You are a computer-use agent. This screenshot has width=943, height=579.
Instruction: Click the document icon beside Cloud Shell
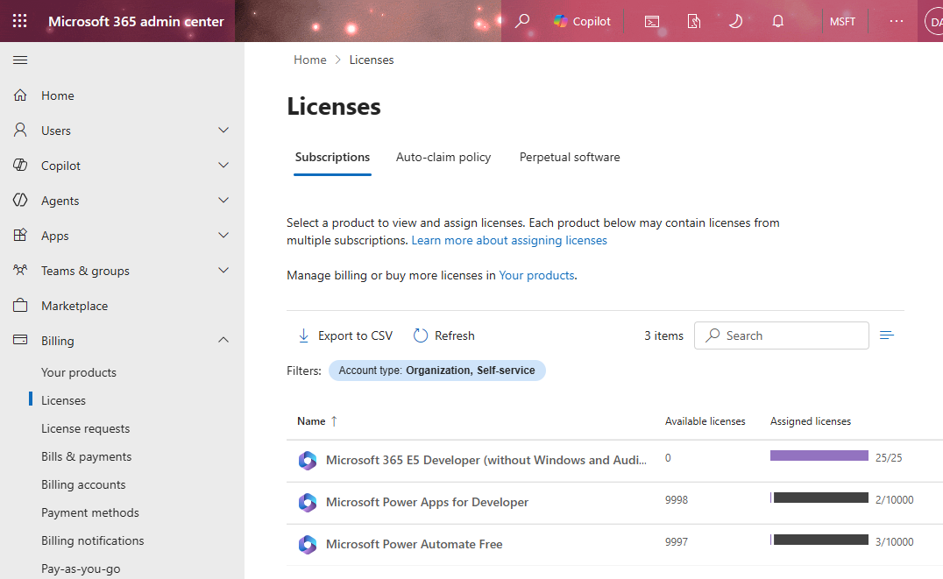coord(694,22)
